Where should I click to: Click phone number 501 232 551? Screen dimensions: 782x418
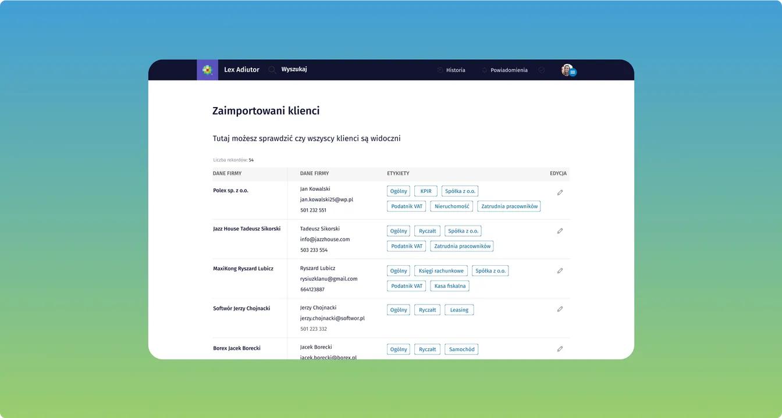click(314, 210)
